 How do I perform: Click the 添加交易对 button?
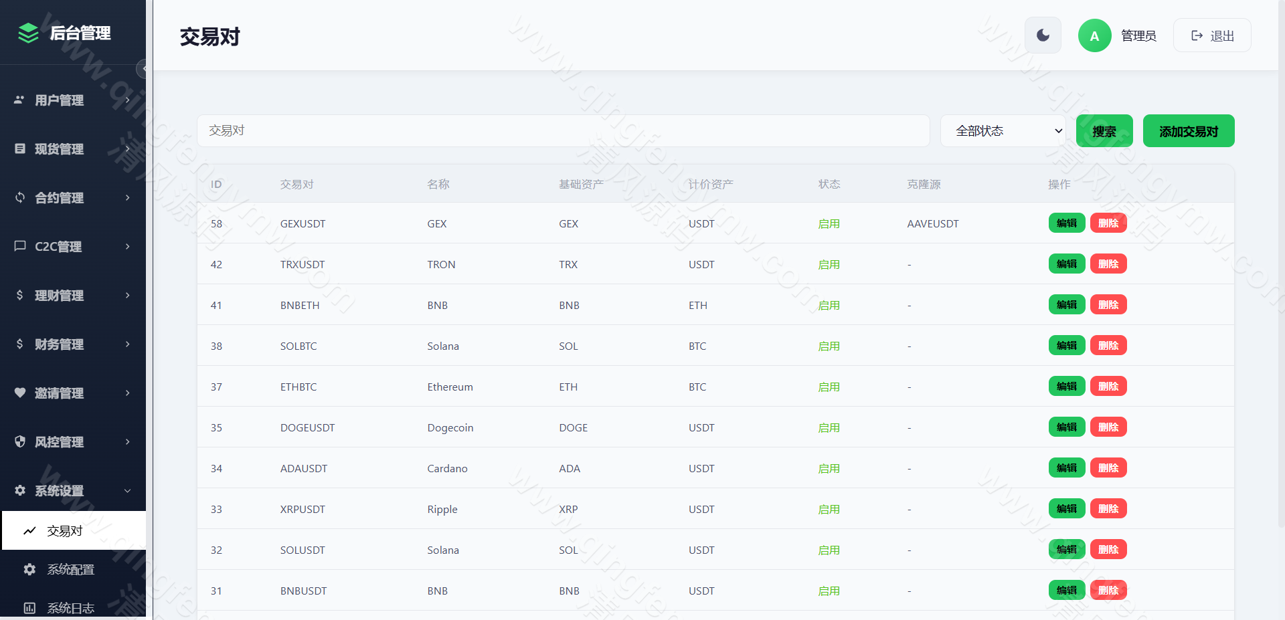pos(1189,131)
